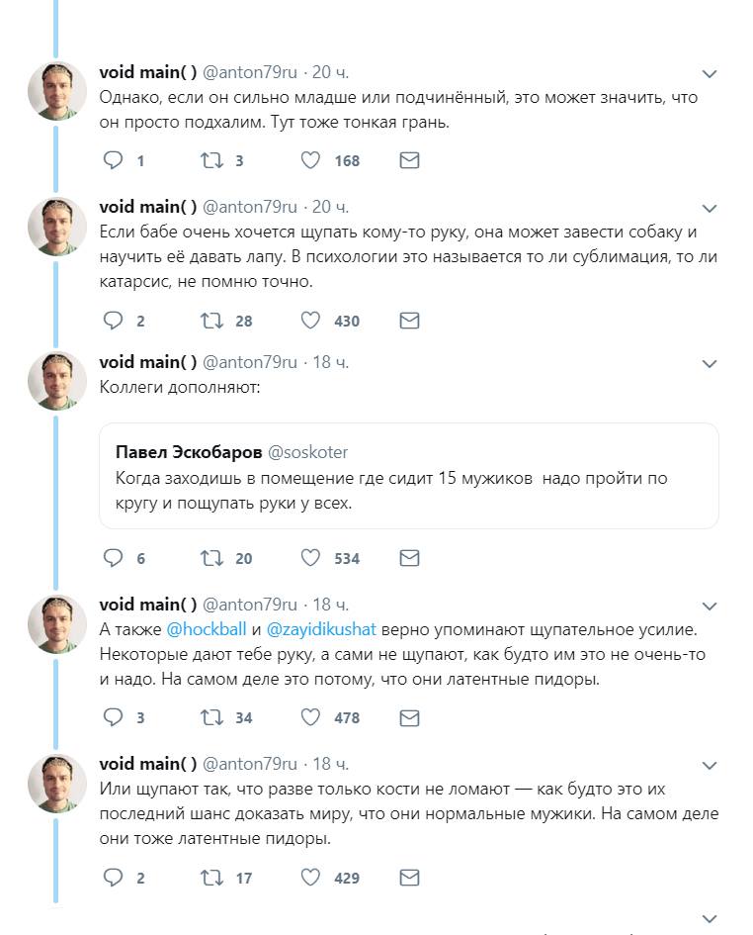Open the avatar on the first tweet
The width and height of the screenshot is (753, 935).
57,91
